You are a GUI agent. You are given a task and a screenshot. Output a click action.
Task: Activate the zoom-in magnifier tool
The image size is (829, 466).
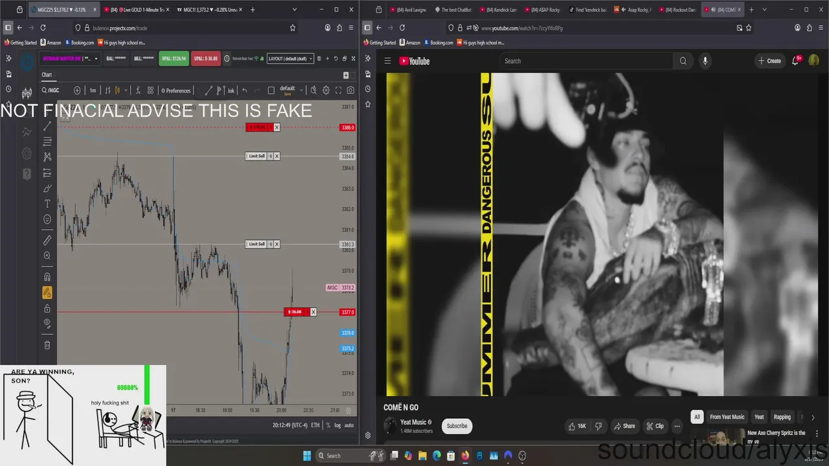[47, 256]
